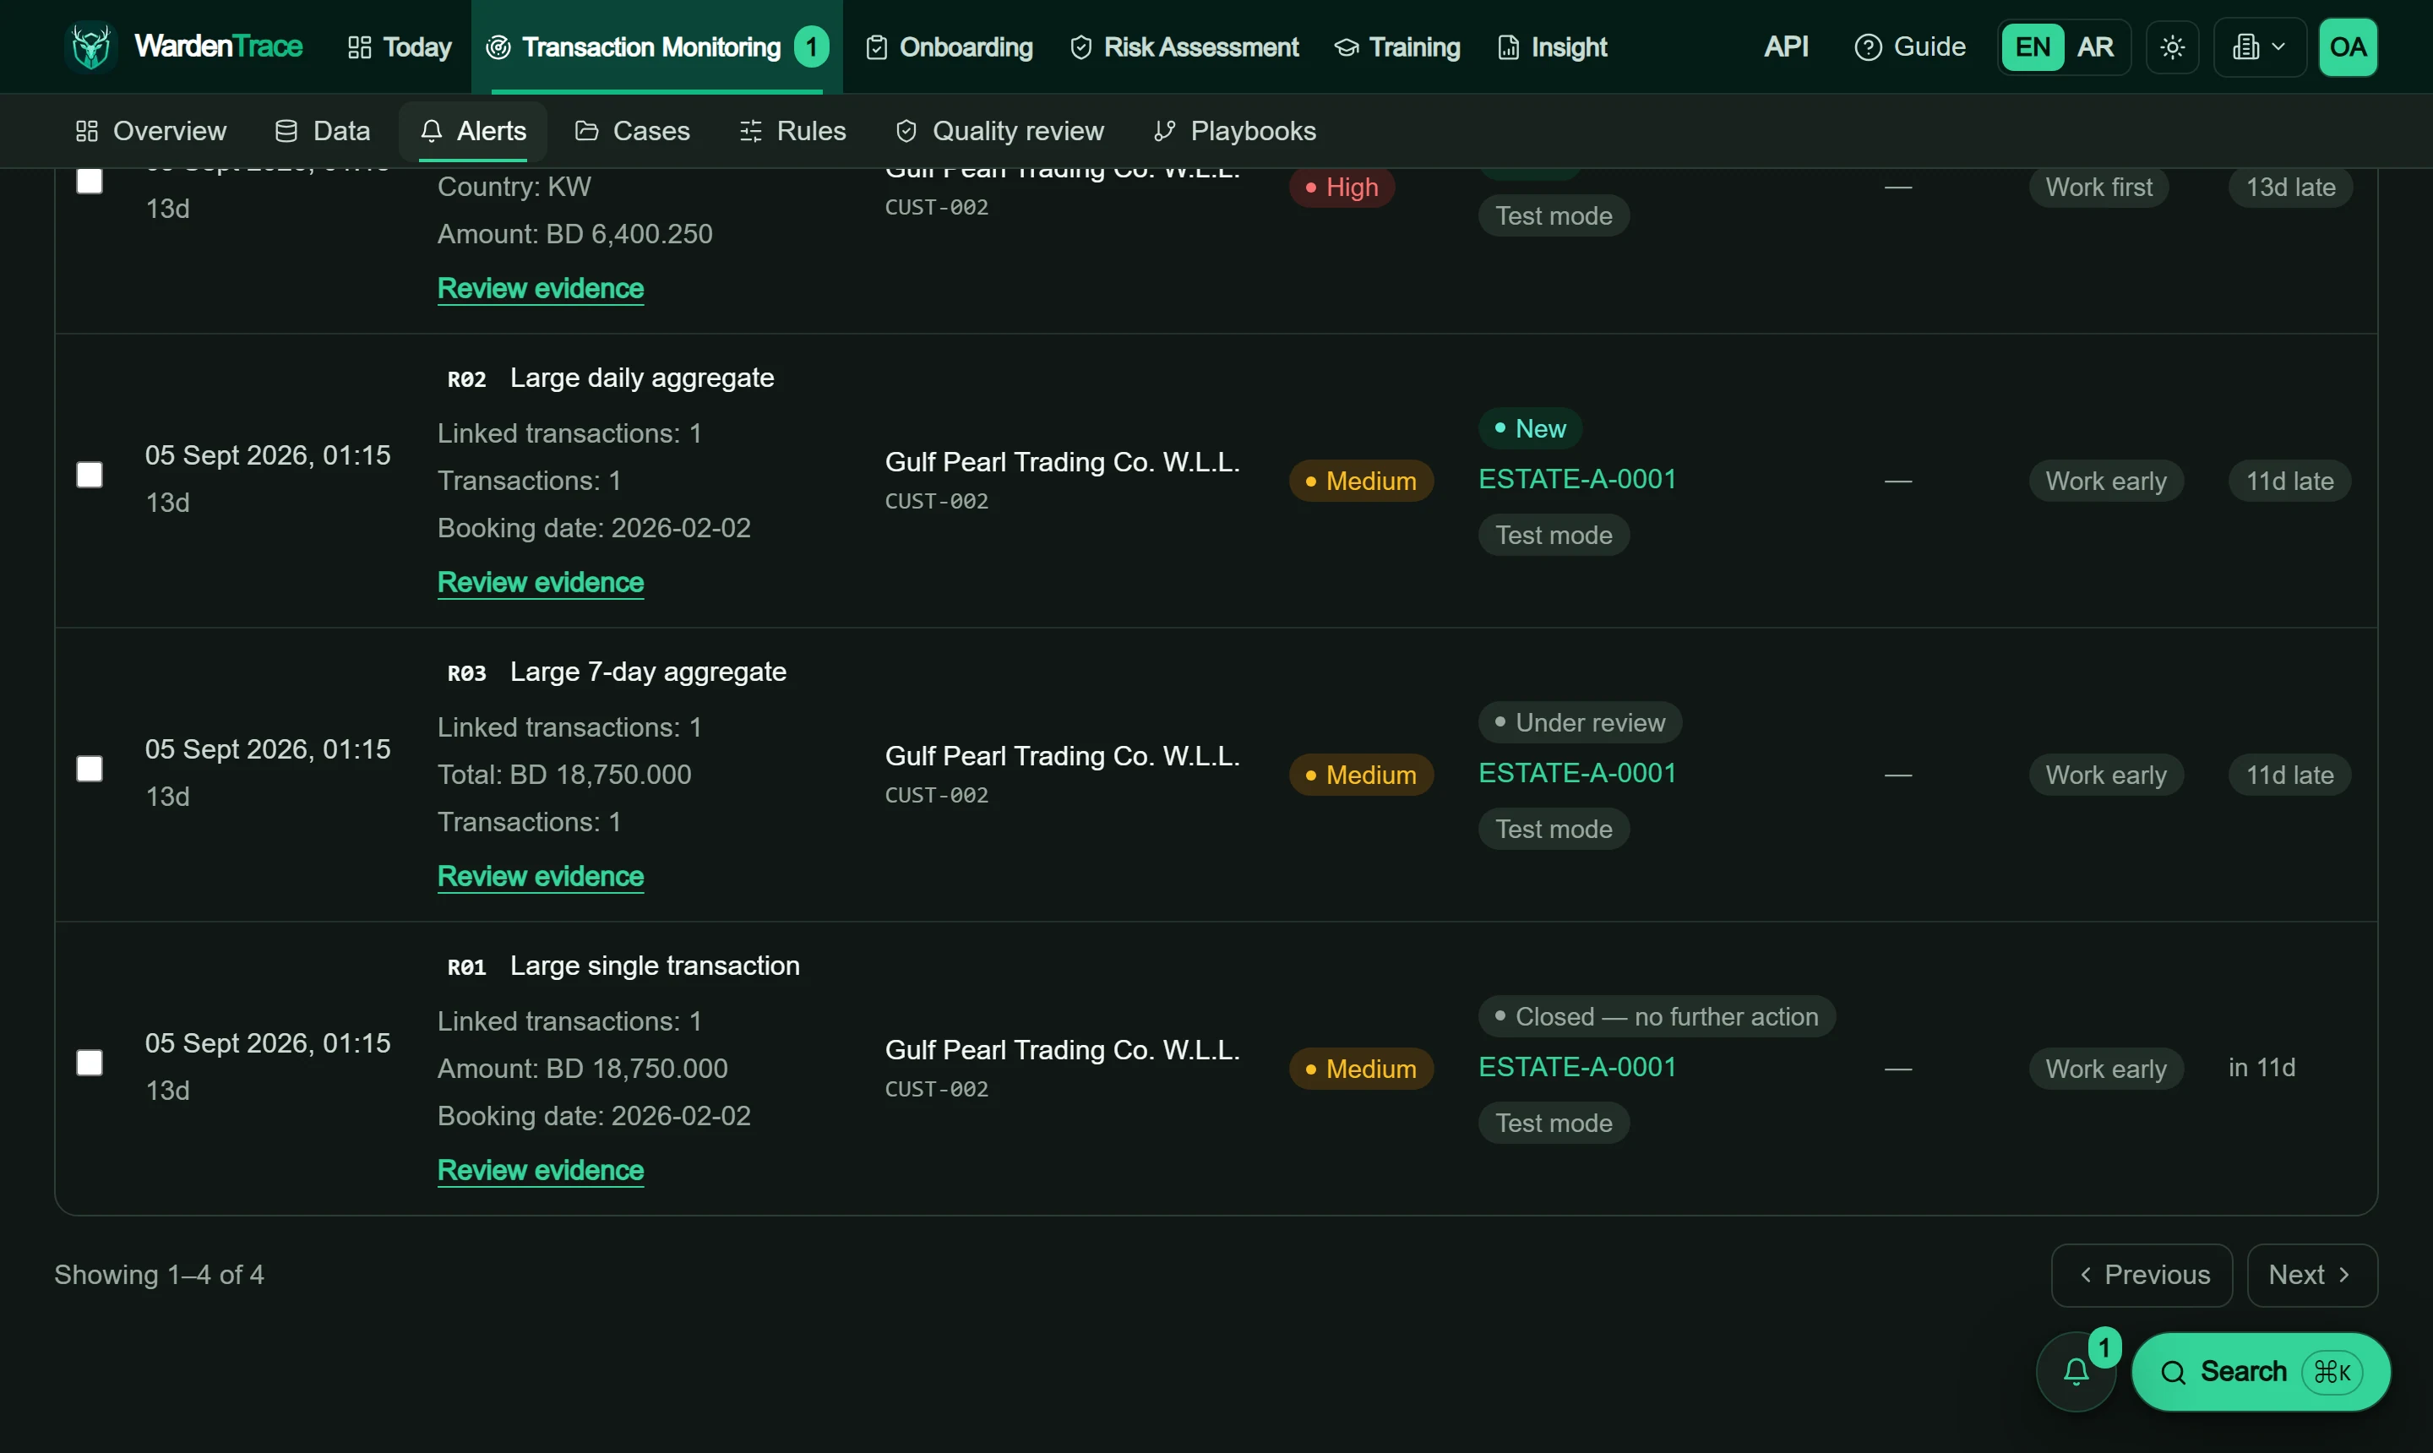Open the API link
This screenshot has height=1453, width=2433.
(x=1786, y=47)
